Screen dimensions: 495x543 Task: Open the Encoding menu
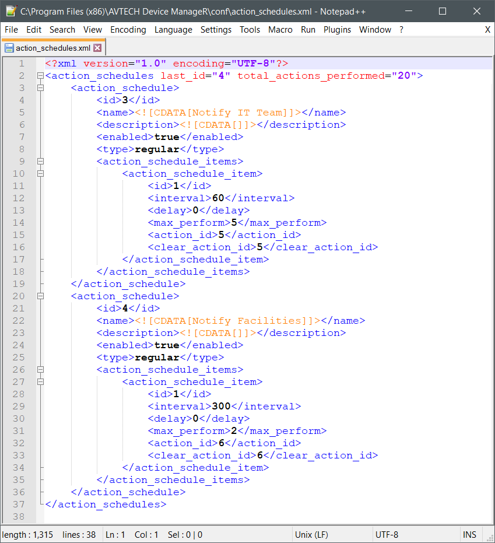point(127,30)
